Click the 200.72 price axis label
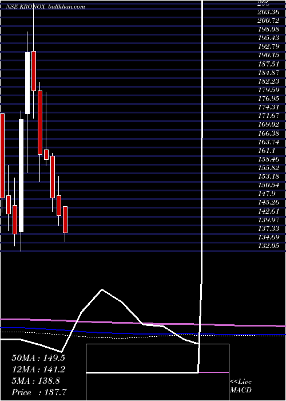The height and width of the screenshot is (401, 286). (269, 20)
